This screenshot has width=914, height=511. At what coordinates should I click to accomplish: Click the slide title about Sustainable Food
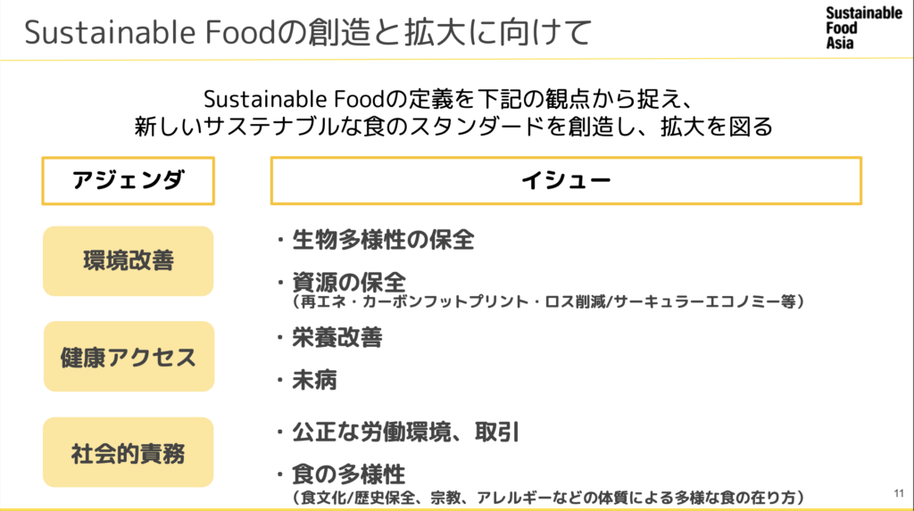[307, 32]
